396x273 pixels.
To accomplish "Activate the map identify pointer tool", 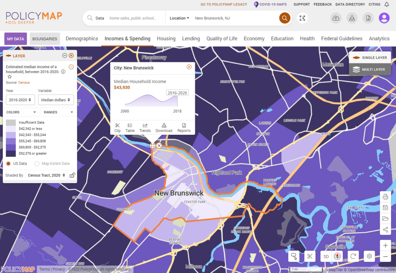I will [294, 256].
